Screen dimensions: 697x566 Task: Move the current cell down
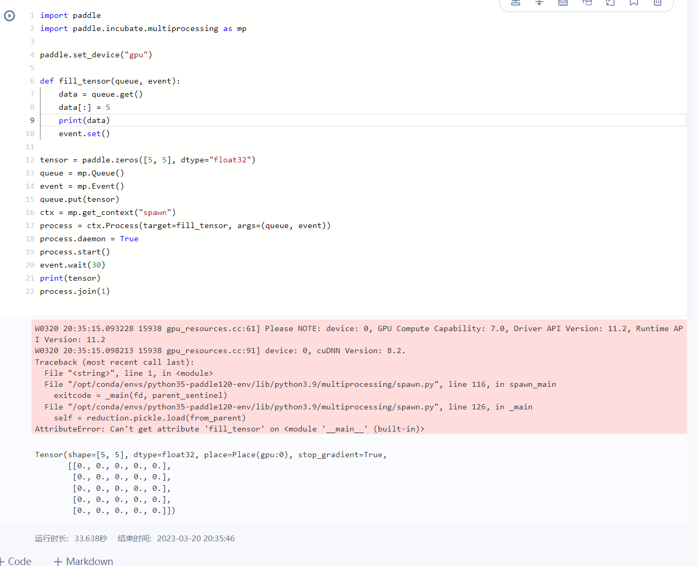pos(539,4)
